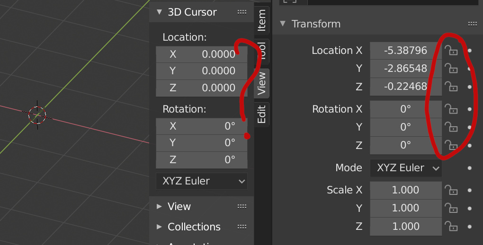483x245 pixels.
Task: Lock the Scale X axis
Action: pyautogui.click(x=451, y=190)
